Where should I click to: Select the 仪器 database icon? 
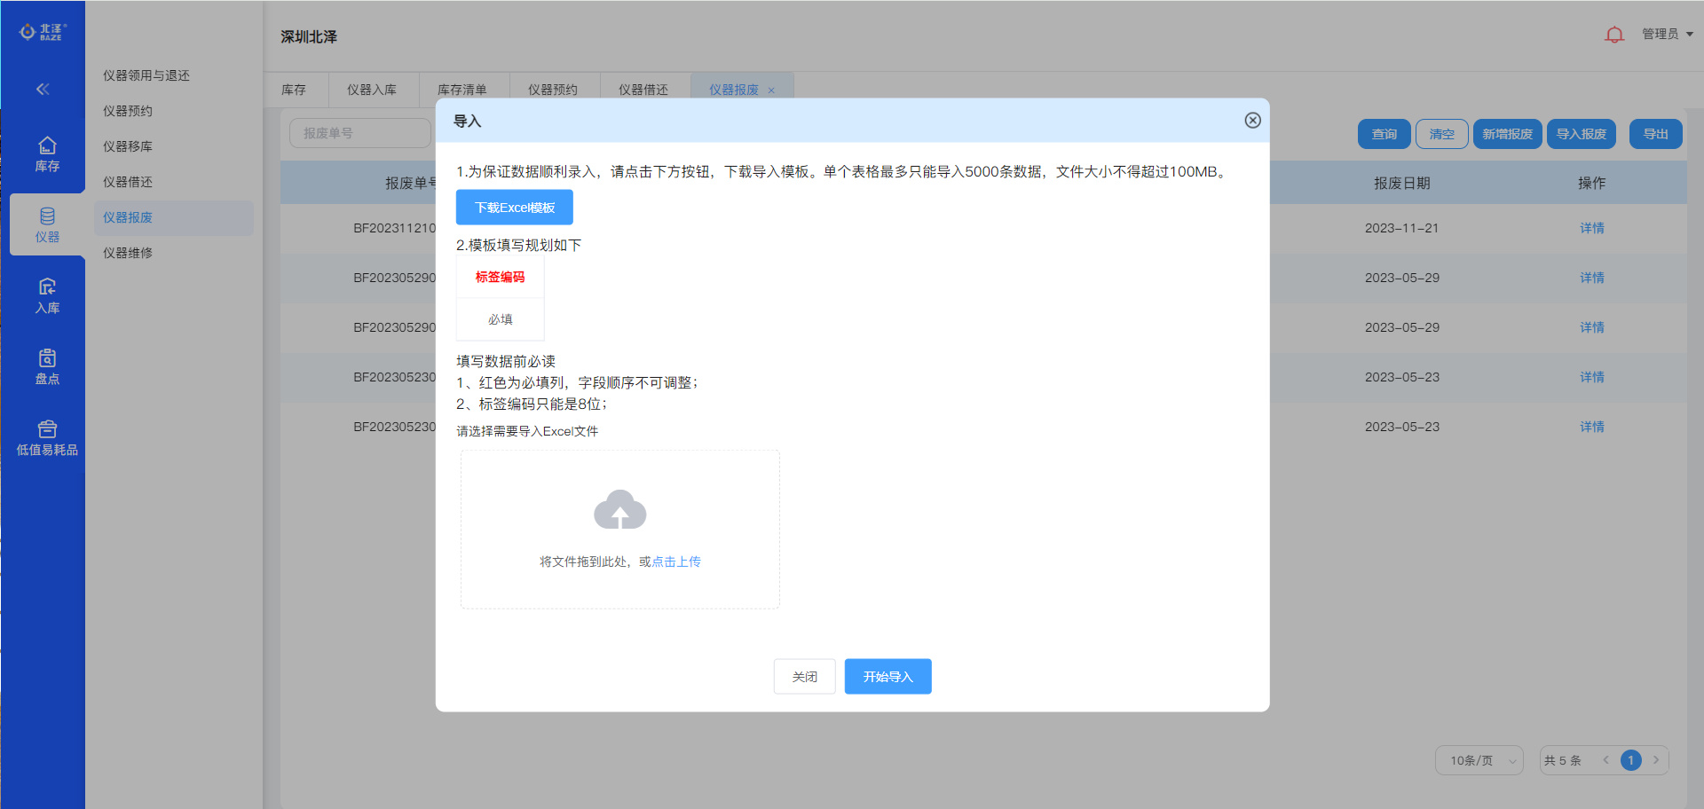point(47,224)
